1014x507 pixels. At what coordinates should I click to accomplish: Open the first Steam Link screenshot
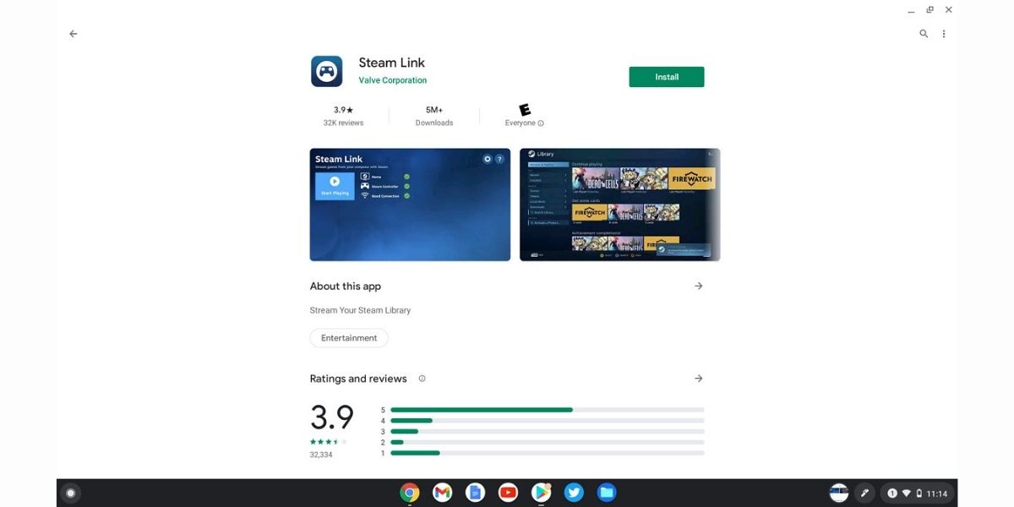pos(410,204)
